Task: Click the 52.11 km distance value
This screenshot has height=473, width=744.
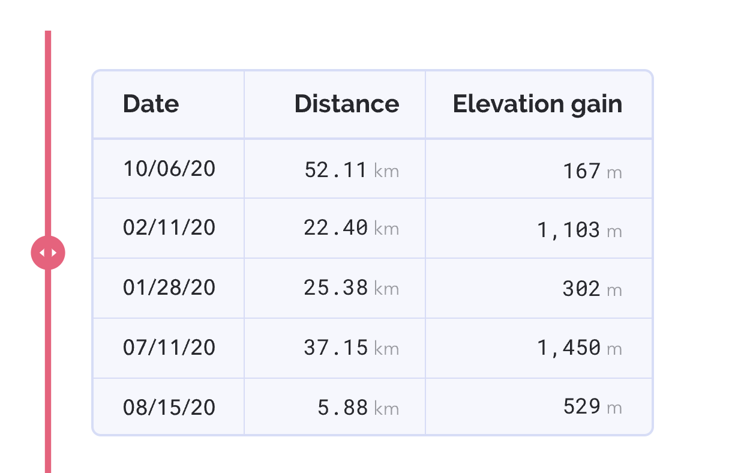Action: point(352,170)
